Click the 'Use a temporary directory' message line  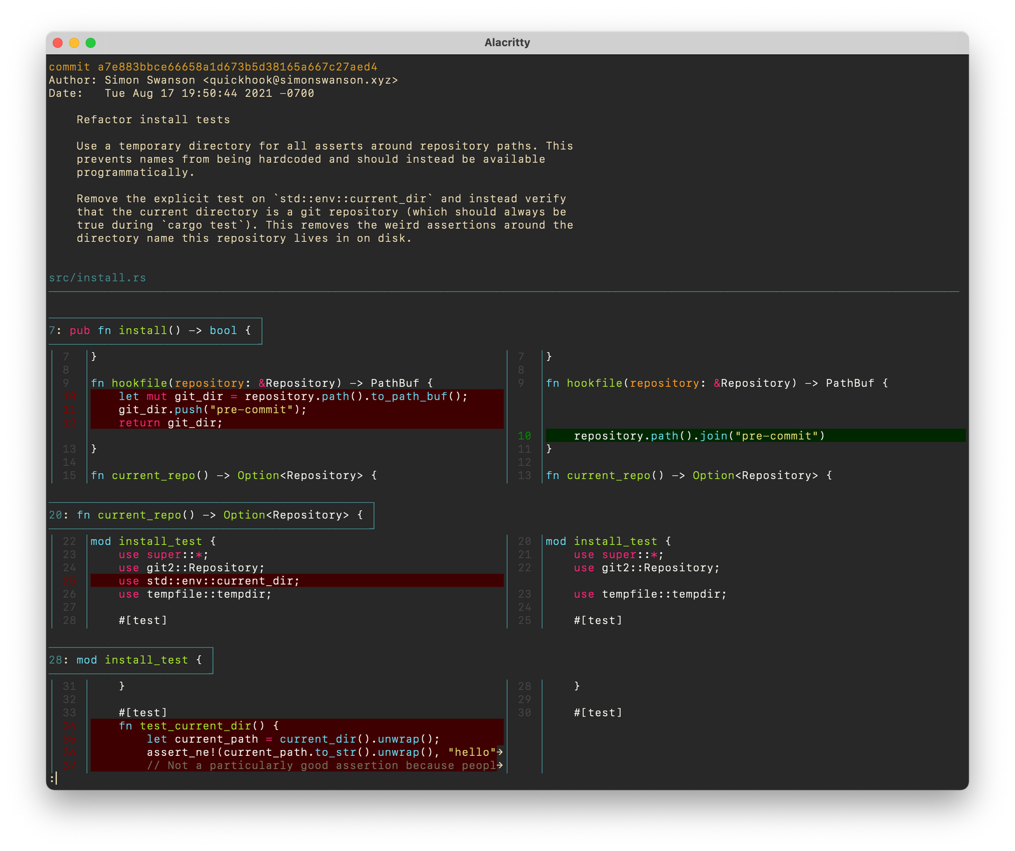click(325, 146)
